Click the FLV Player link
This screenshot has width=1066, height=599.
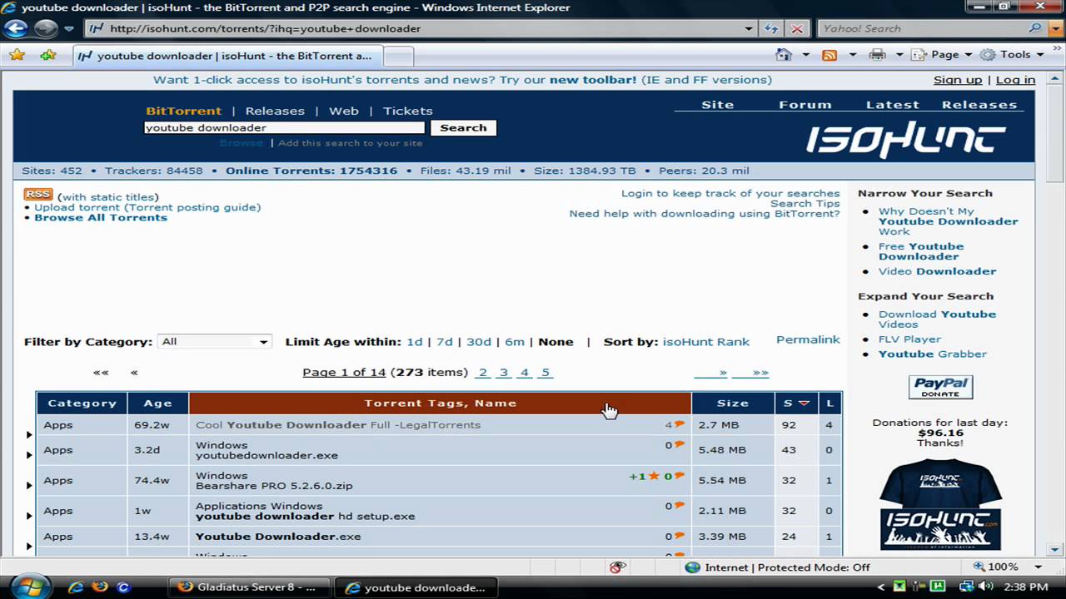point(909,339)
